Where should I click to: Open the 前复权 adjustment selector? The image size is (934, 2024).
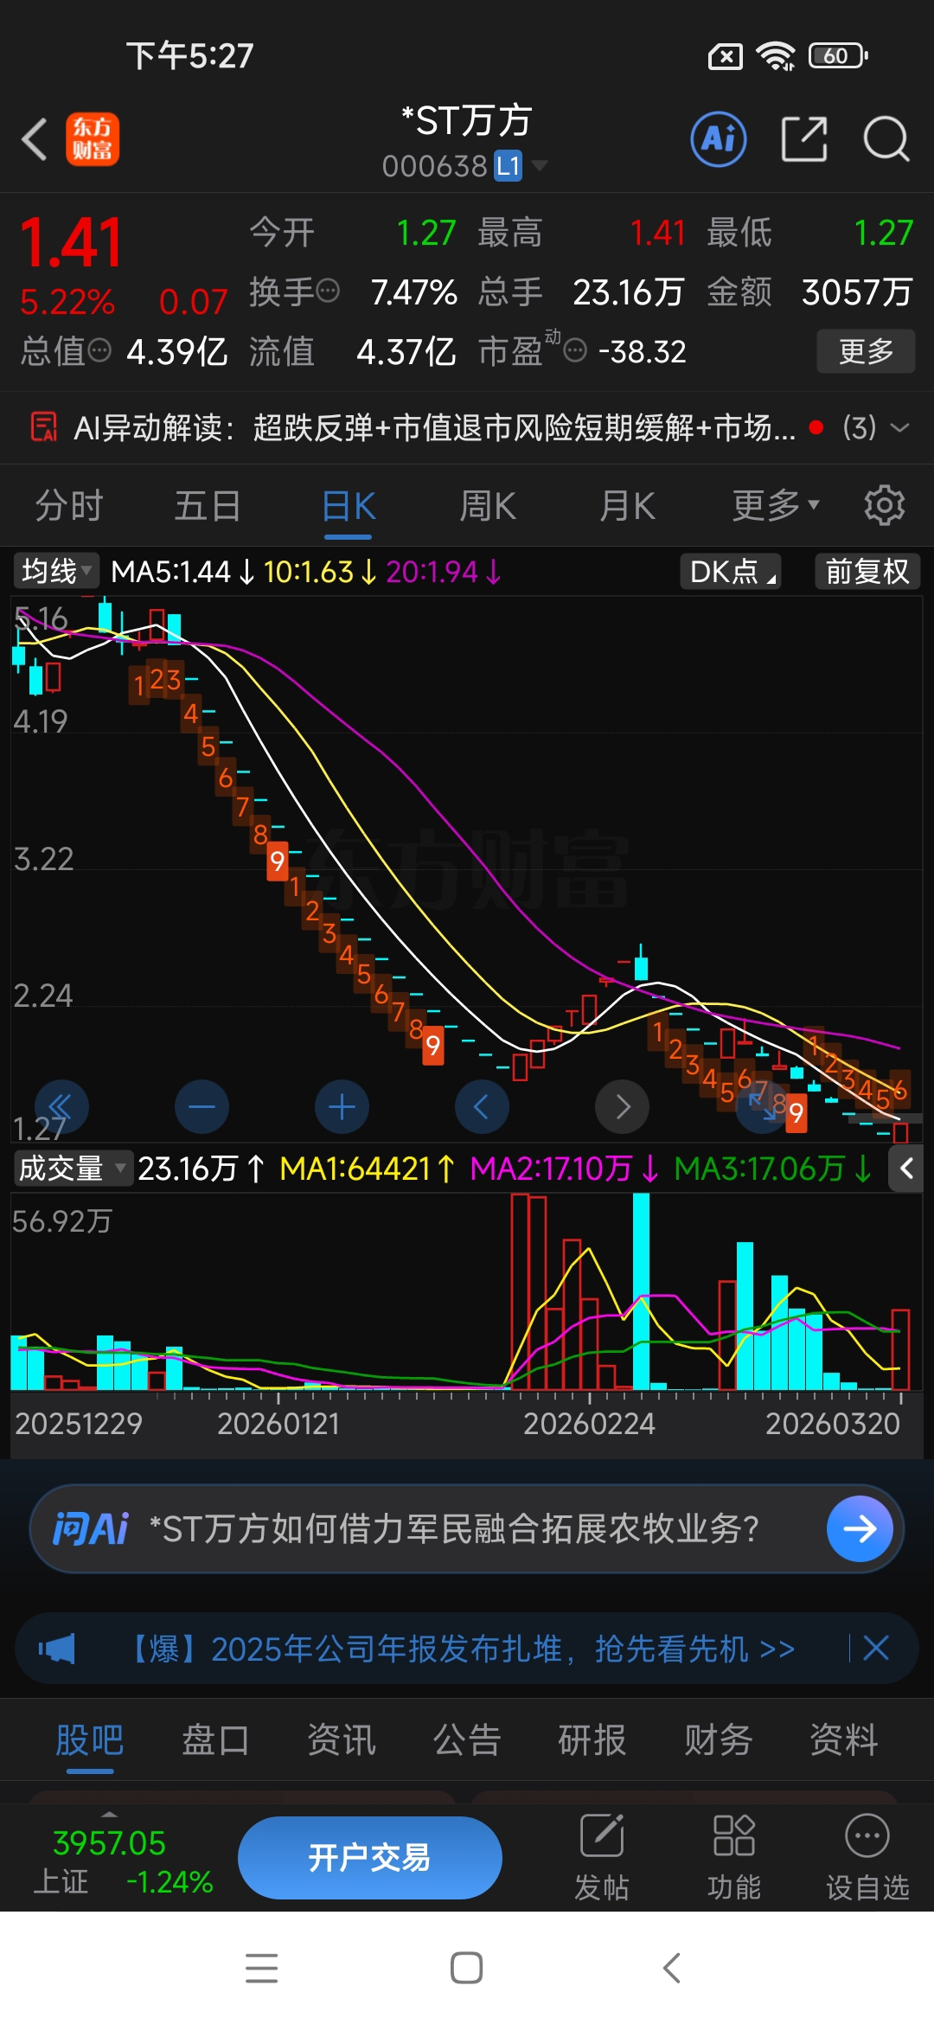click(867, 572)
